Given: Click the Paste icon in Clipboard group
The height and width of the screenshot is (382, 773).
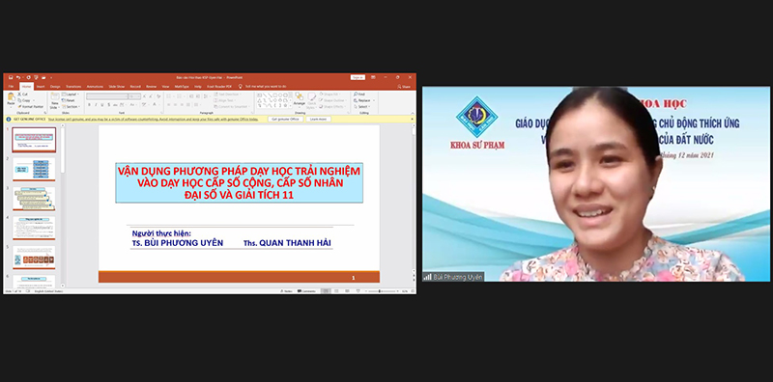Looking at the screenshot, I should pos(11,99).
